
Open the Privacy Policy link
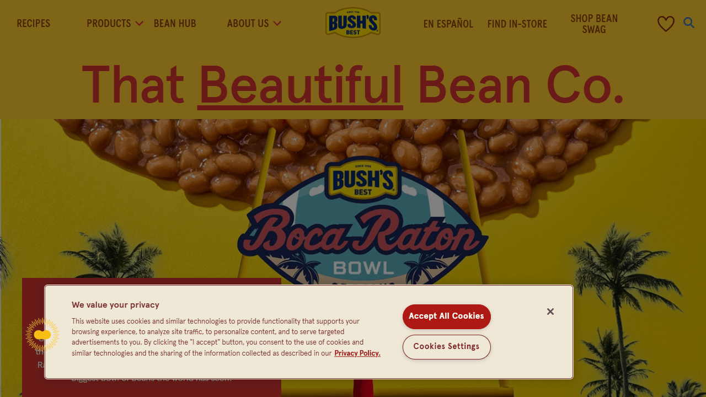[x=357, y=353]
